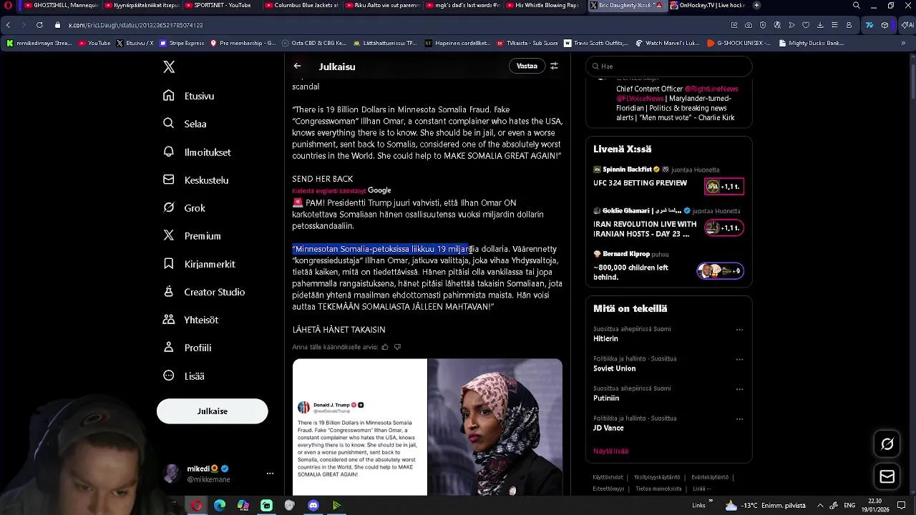Image resolution: width=916 pixels, height=515 pixels.
Task: Open Evästekäytäntö cookie policy link
Action: (710, 477)
